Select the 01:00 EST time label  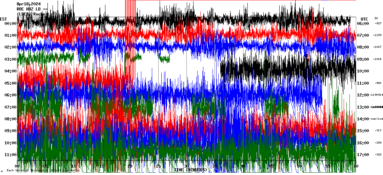(x=10, y=35)
